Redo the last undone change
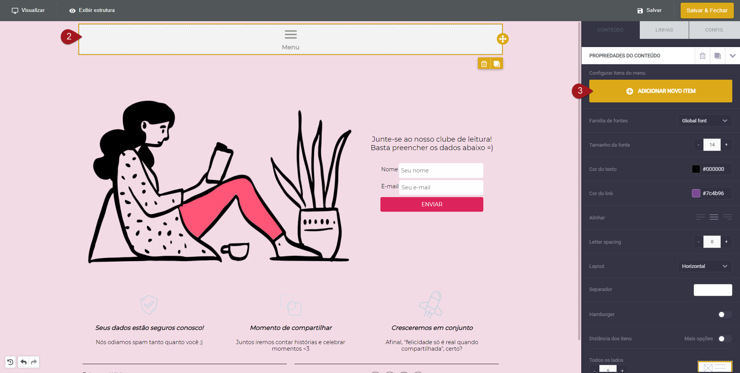Viewport: 740px width, 373px height. tap(34, 362)
